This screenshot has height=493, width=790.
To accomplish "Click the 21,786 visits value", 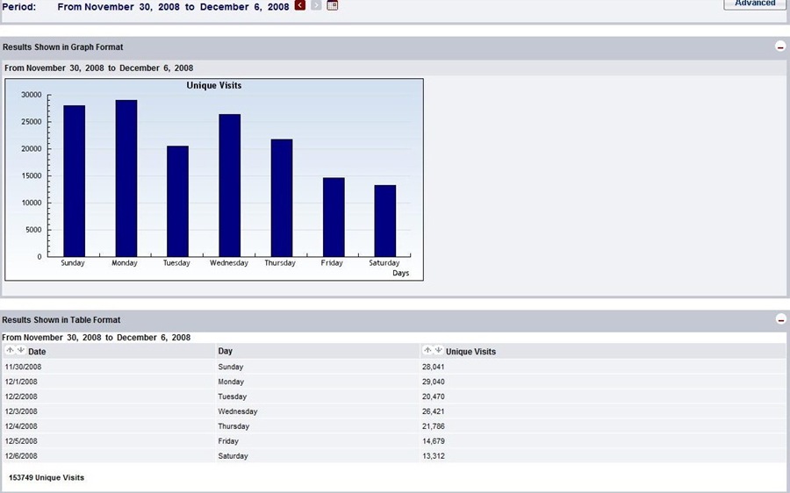I will point(434,426).
